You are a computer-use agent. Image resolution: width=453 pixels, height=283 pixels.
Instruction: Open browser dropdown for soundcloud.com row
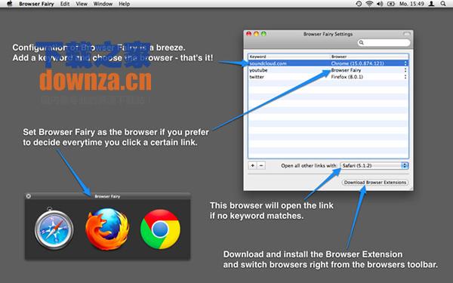[x=405, y=63]
